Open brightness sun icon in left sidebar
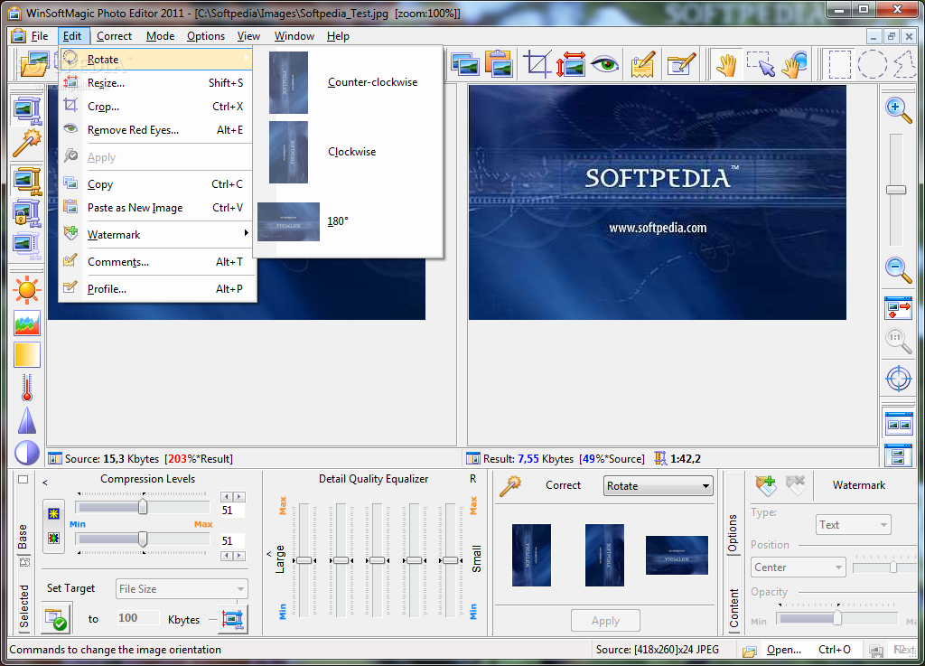925x666 pixels. [26, 290]
